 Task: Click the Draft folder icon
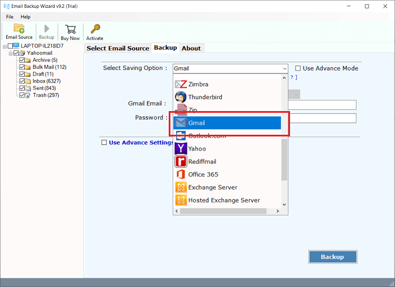click(28, 74)
